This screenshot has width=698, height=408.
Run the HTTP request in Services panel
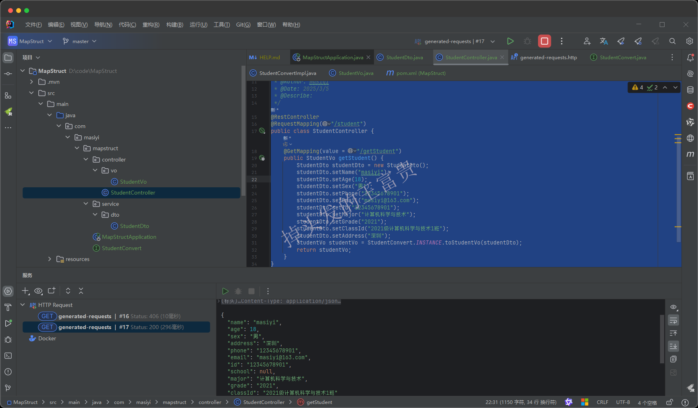click(225, 291)
